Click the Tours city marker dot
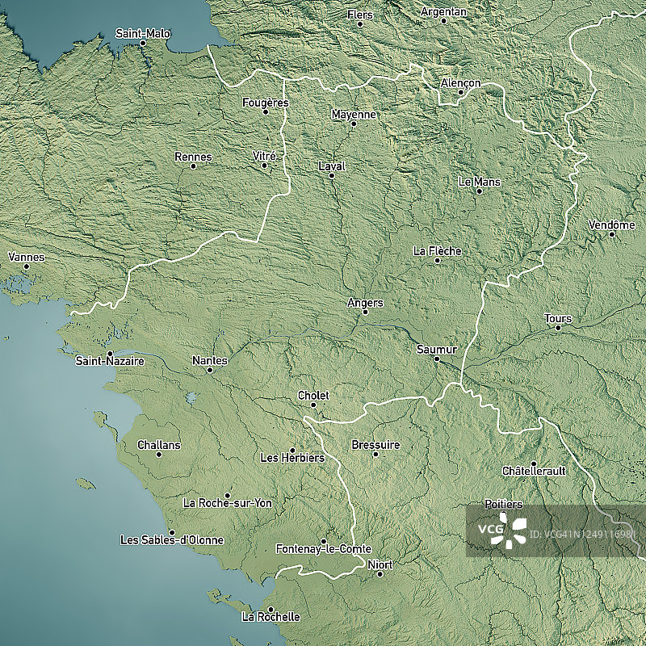This screenshot has height=646, width=646. 557,328
